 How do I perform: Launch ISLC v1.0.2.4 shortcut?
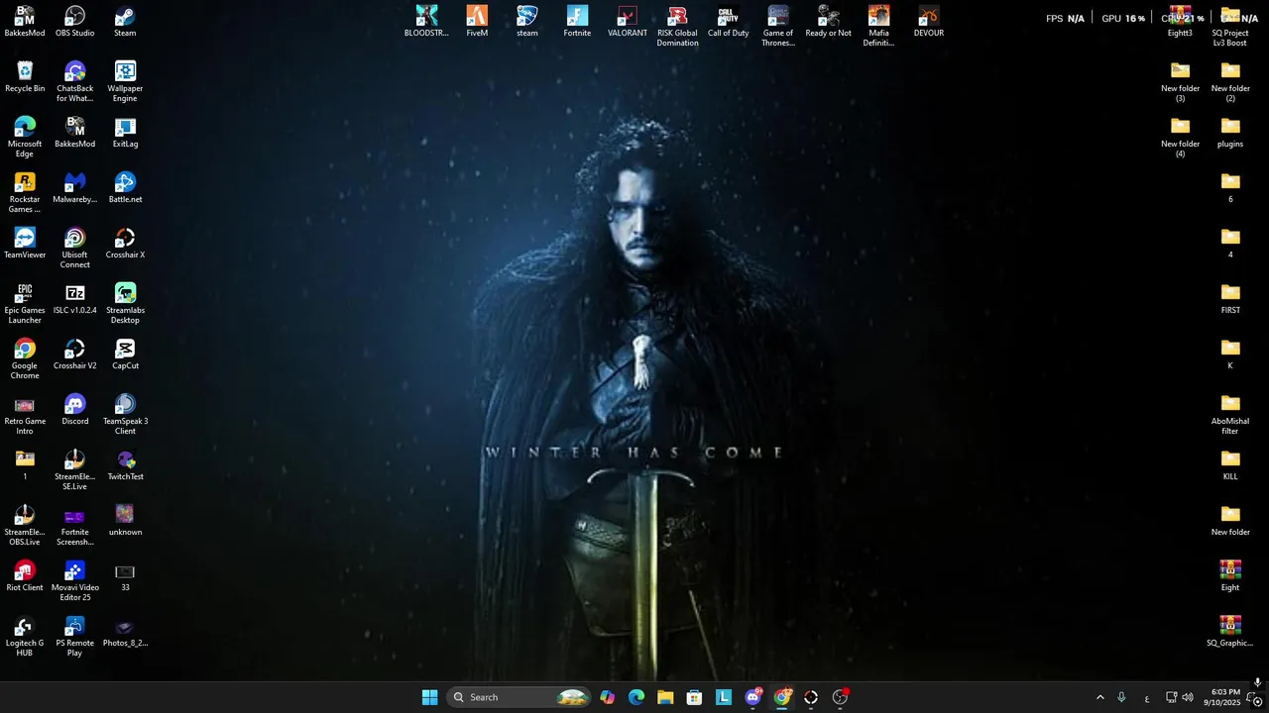[75, 299]
